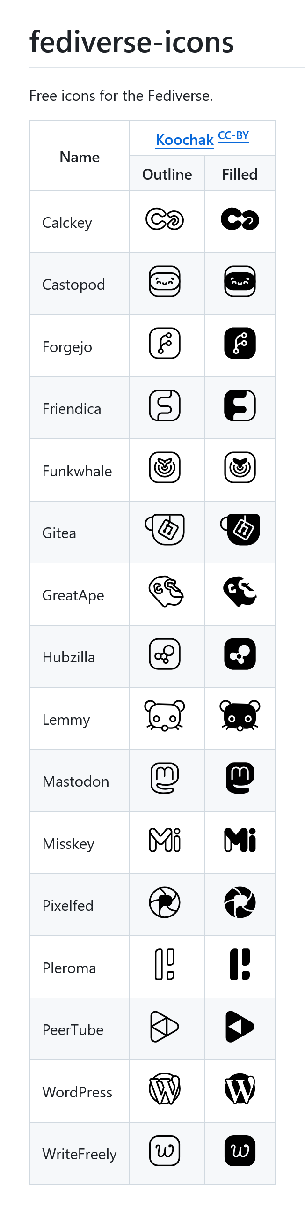The height and width of the screenshot is (1216, 305).
Task: Select the GreatApe outline icon
Action: pyautogui.click(x=166, y=592)
